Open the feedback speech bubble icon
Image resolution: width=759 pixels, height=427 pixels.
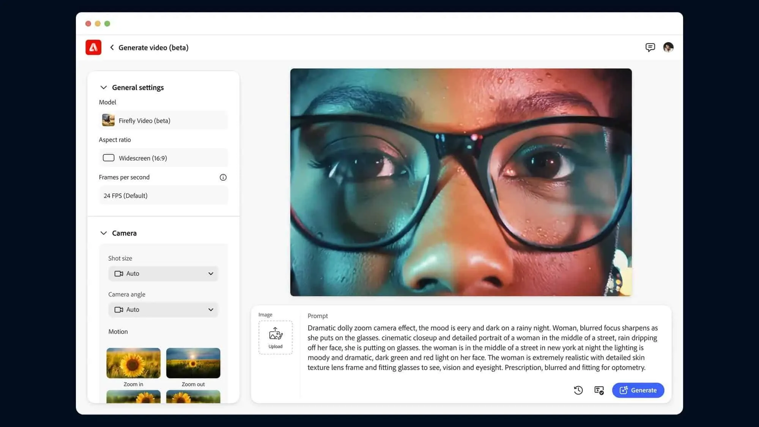(650, 47)
